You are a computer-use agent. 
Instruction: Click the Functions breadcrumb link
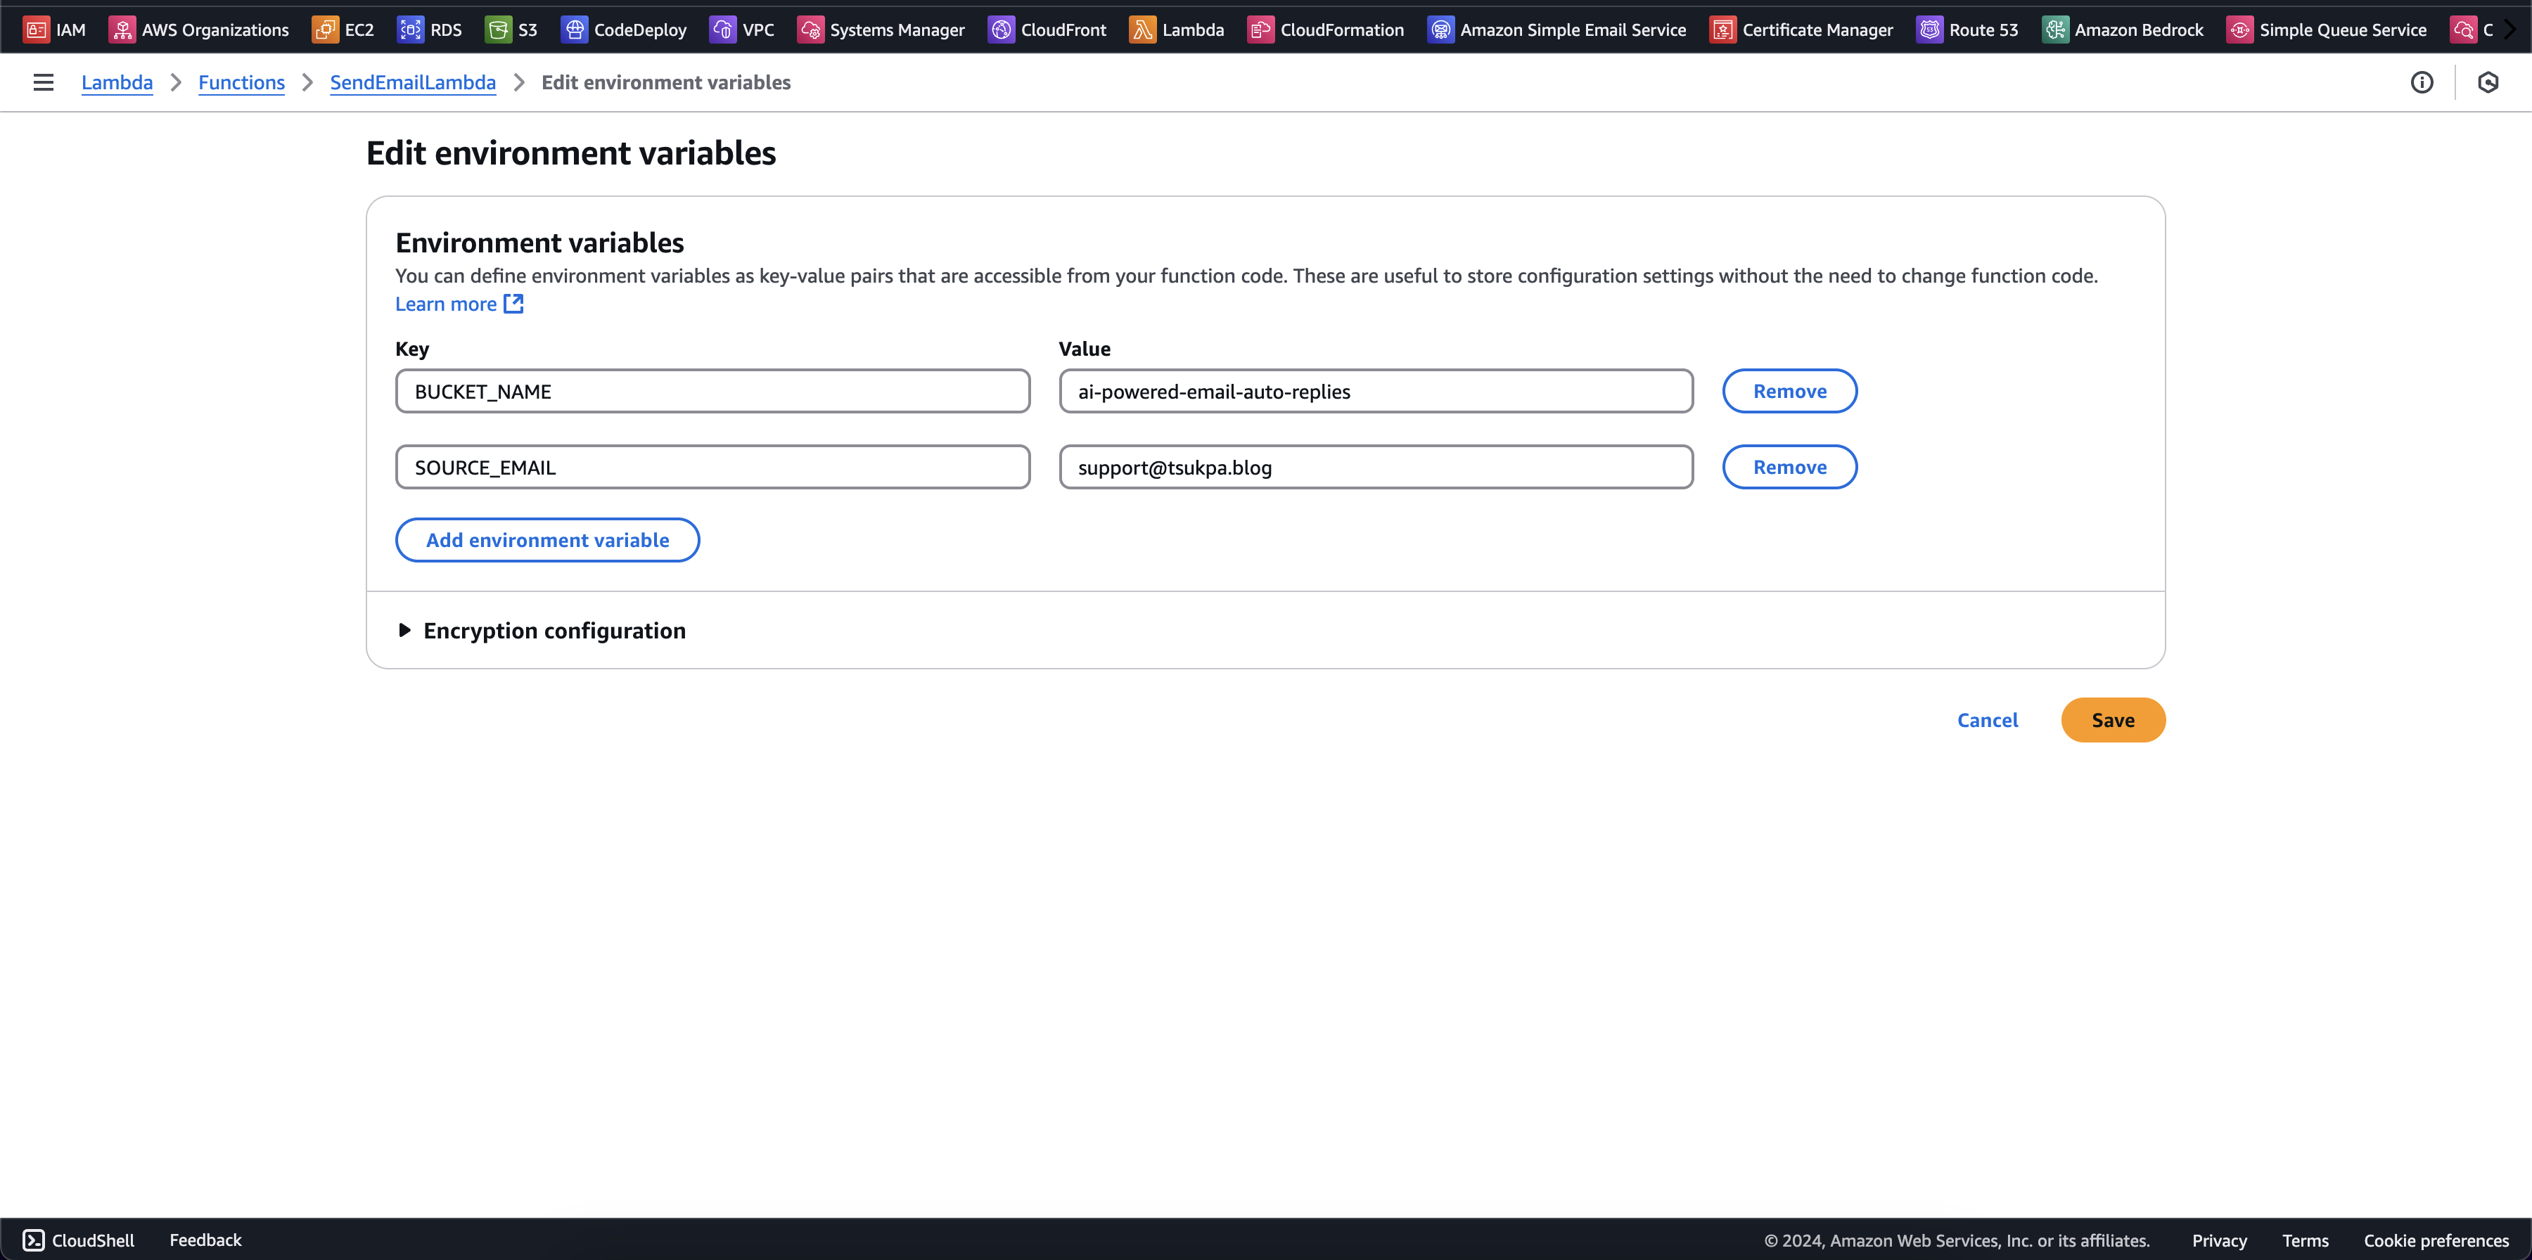coord(241,82)
